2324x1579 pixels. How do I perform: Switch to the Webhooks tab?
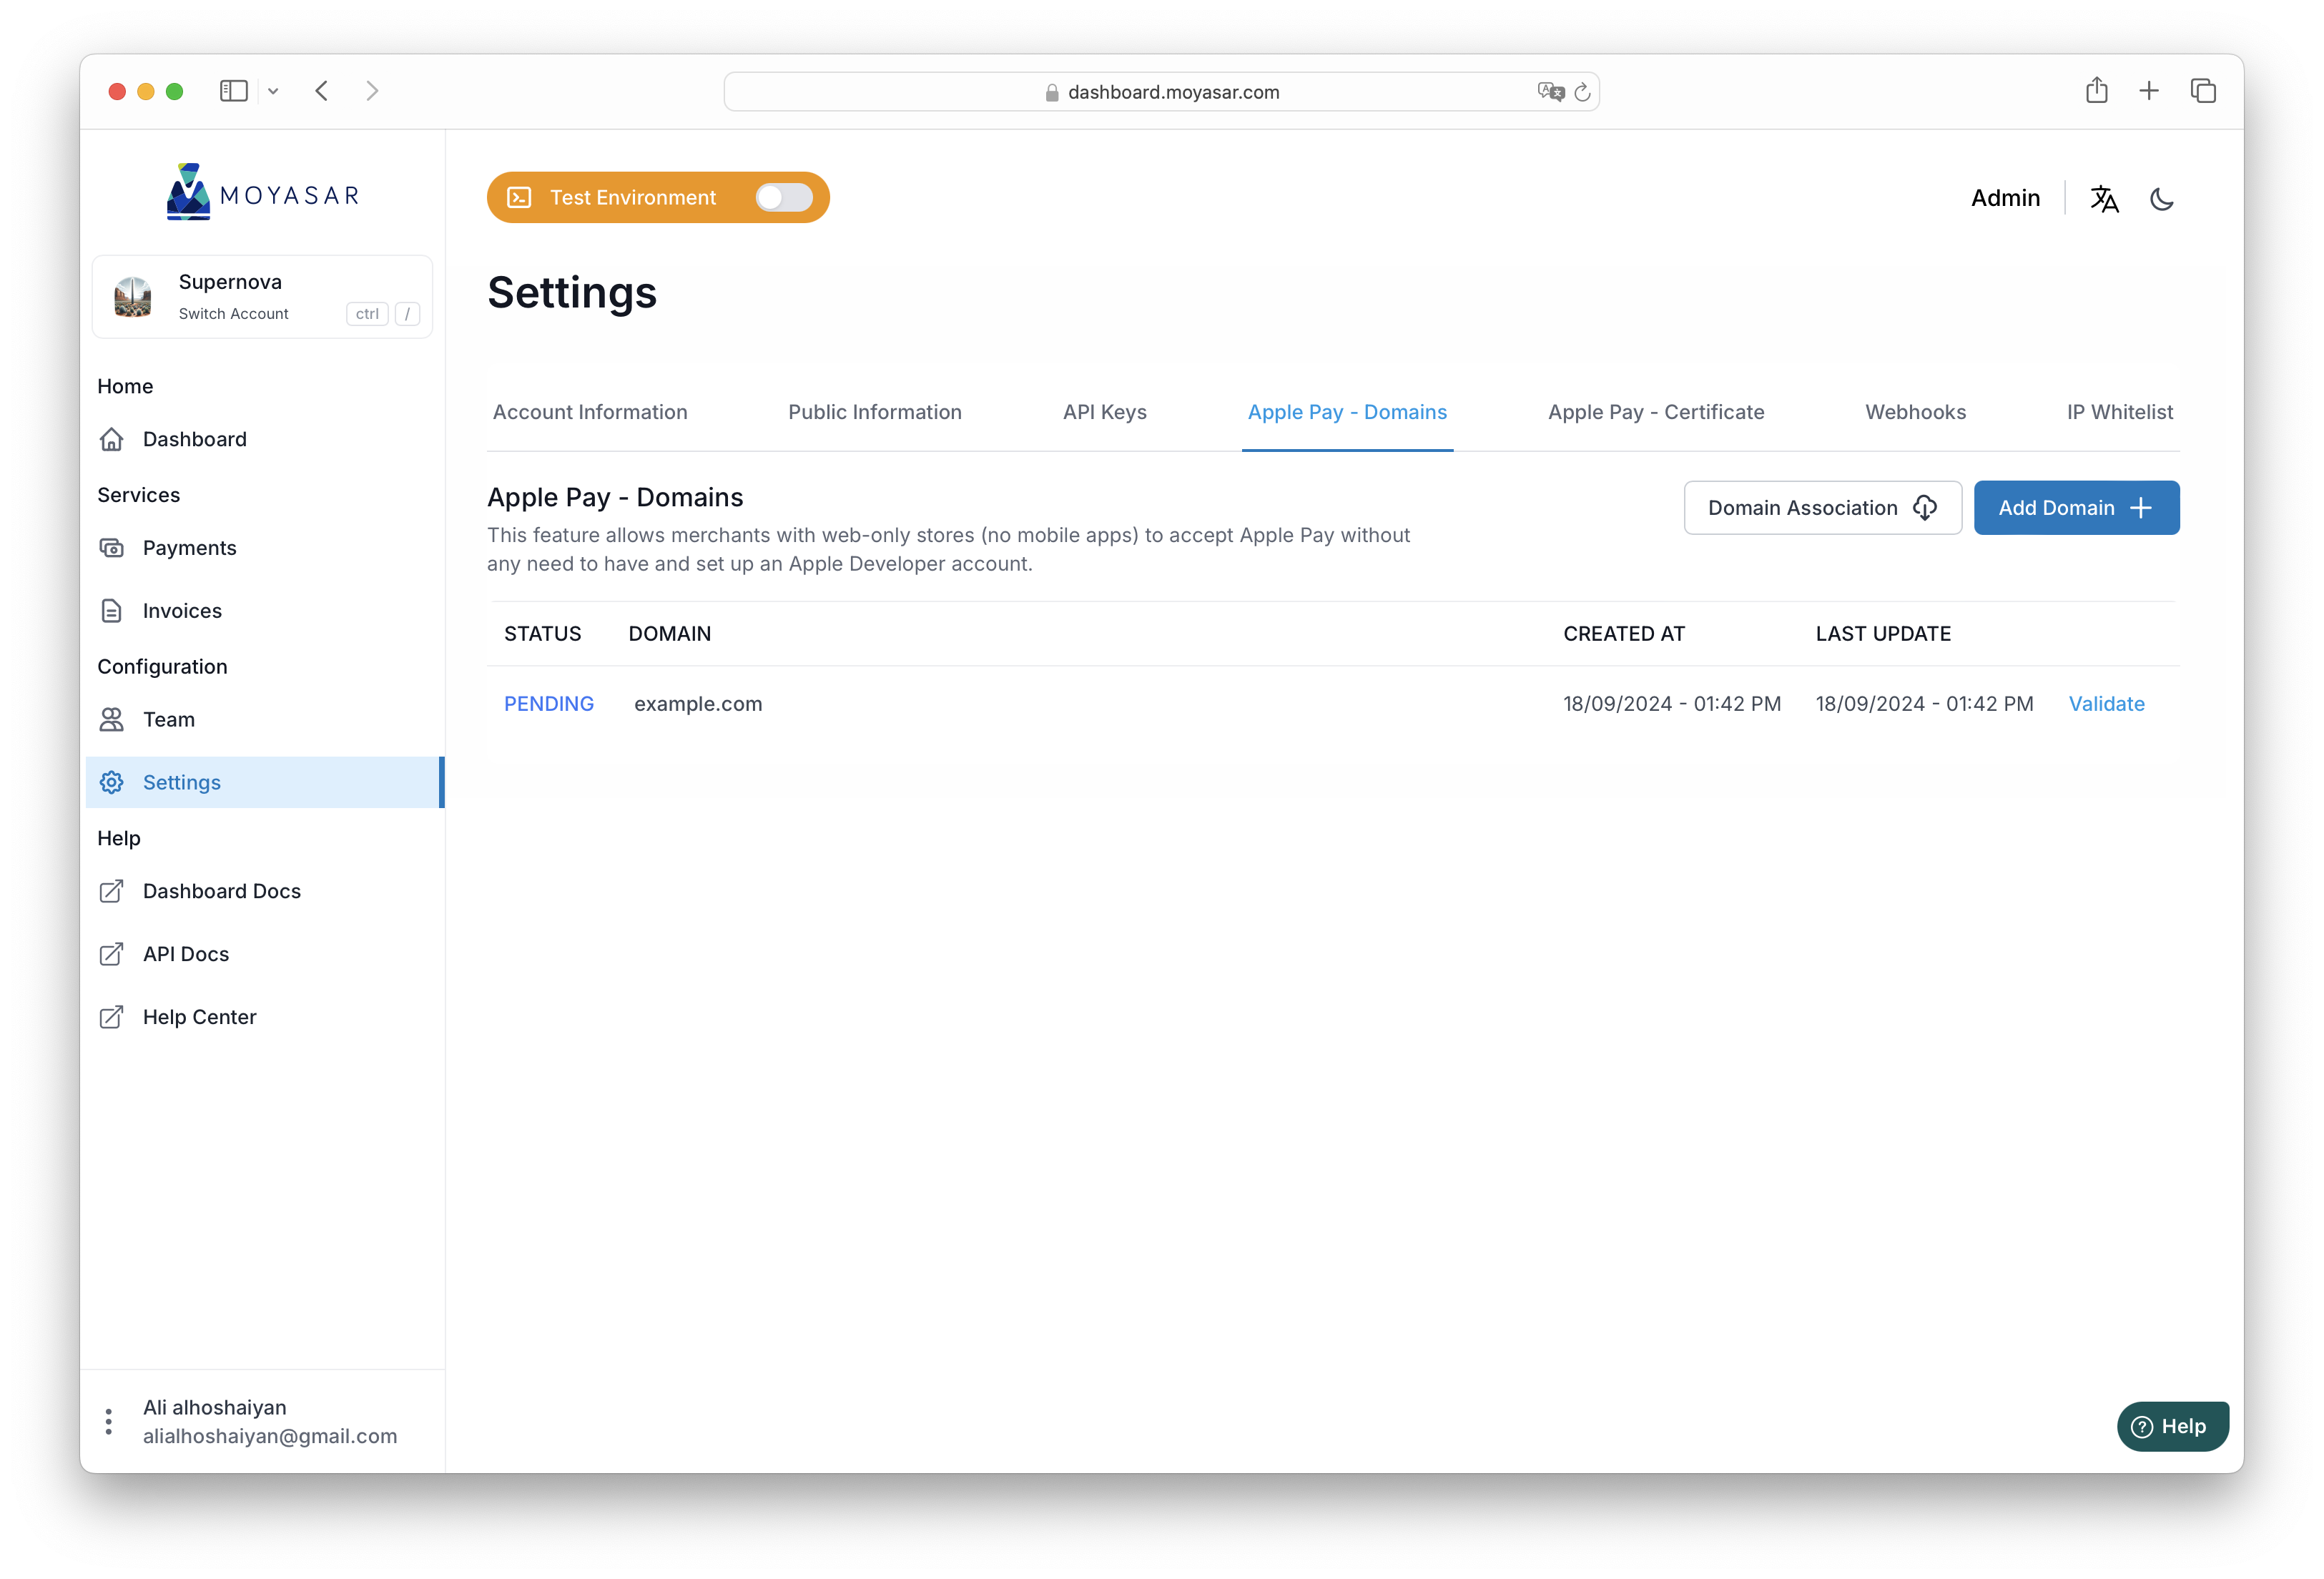tap(1915, 412)
